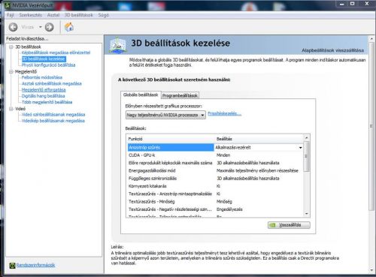Click the Forward arrow toolbar icon
The height and width of the screenshot is (277, 376).
[49, 27]
